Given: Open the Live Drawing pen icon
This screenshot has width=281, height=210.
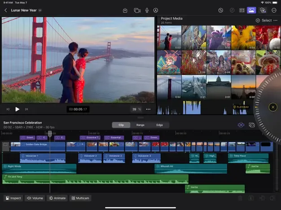Looking at the screenshot, I should [x=156, y=10].
